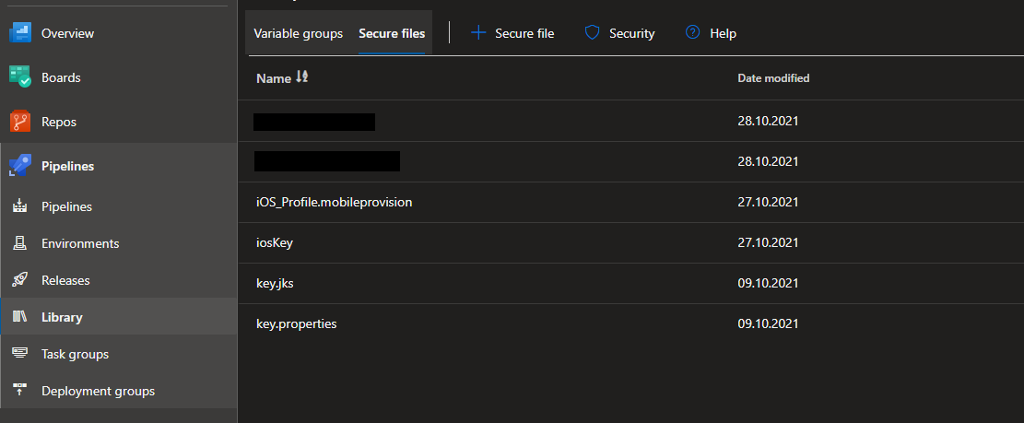Click the Help question mark icon
This screenshot has height=423, width=1024.
(693, 33)
